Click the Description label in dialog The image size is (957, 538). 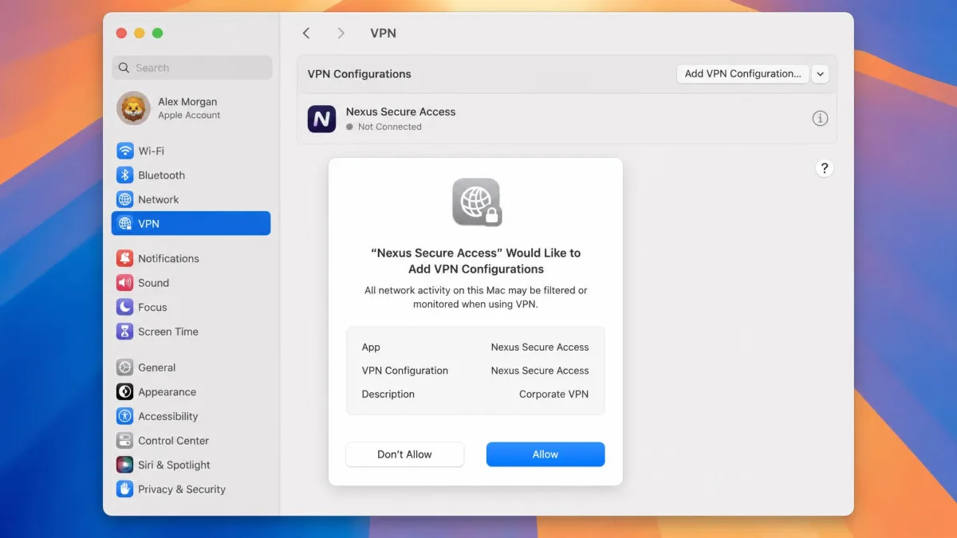click(388, 394)
